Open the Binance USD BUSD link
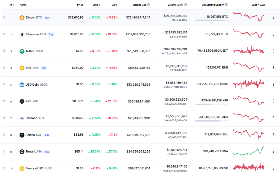The height and width of the screenshot is (177, 280). [39, 168]
